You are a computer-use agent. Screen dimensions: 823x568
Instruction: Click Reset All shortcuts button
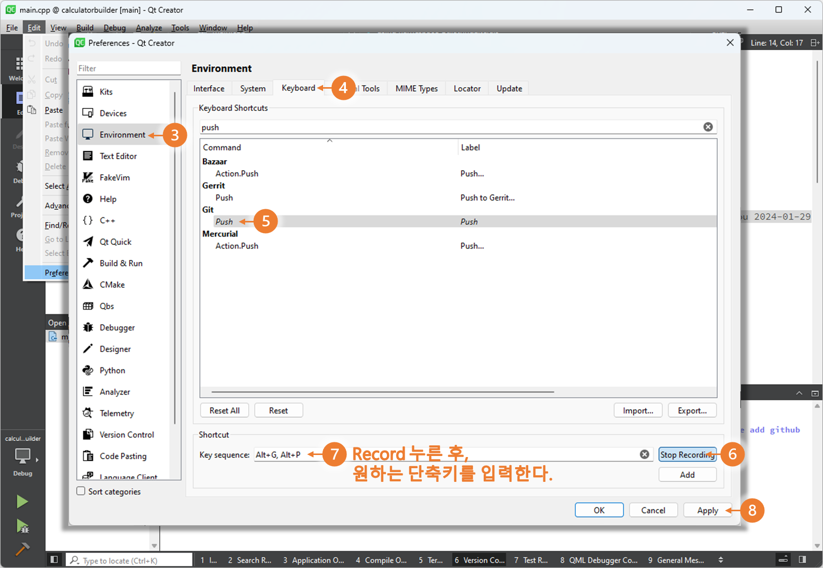pos(224,410)
